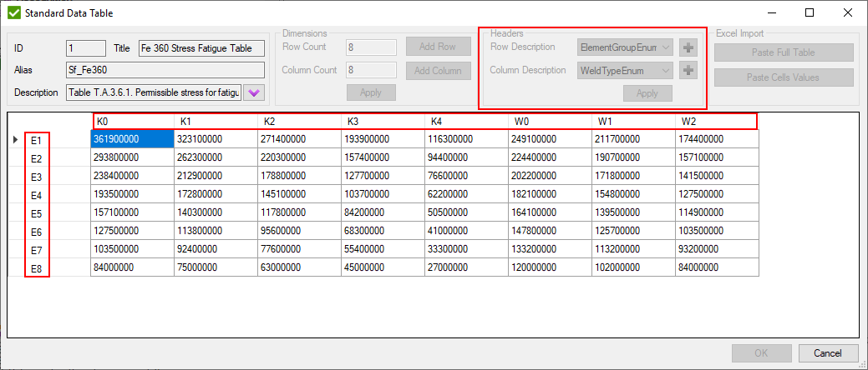
Task: Select row header E6
Action: point(50,232)
